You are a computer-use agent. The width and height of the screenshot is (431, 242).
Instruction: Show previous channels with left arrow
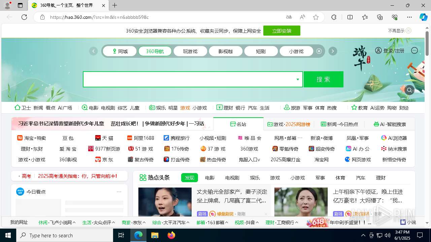point(93,51)
